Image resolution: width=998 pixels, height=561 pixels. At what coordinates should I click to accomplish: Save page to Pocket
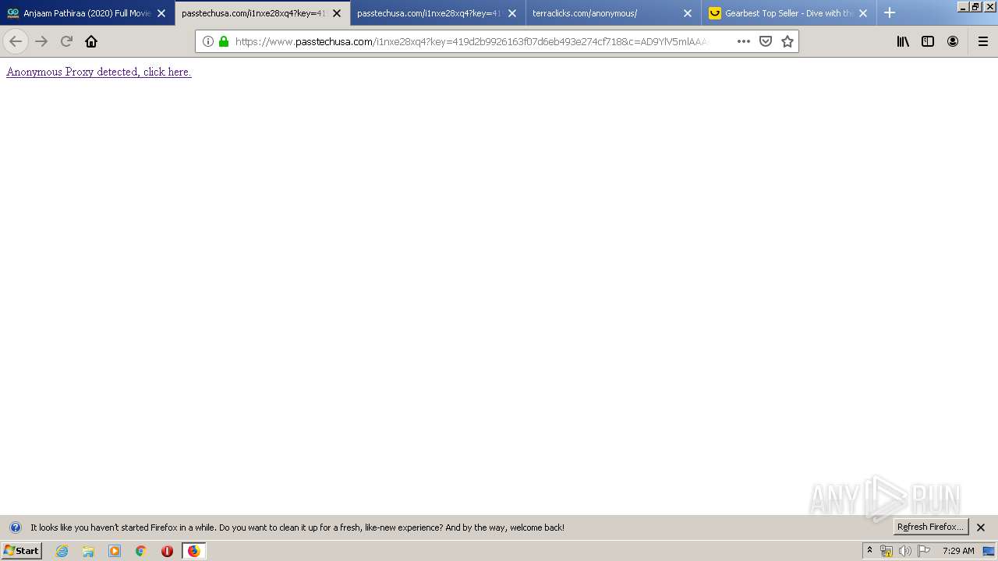(766, 41)
